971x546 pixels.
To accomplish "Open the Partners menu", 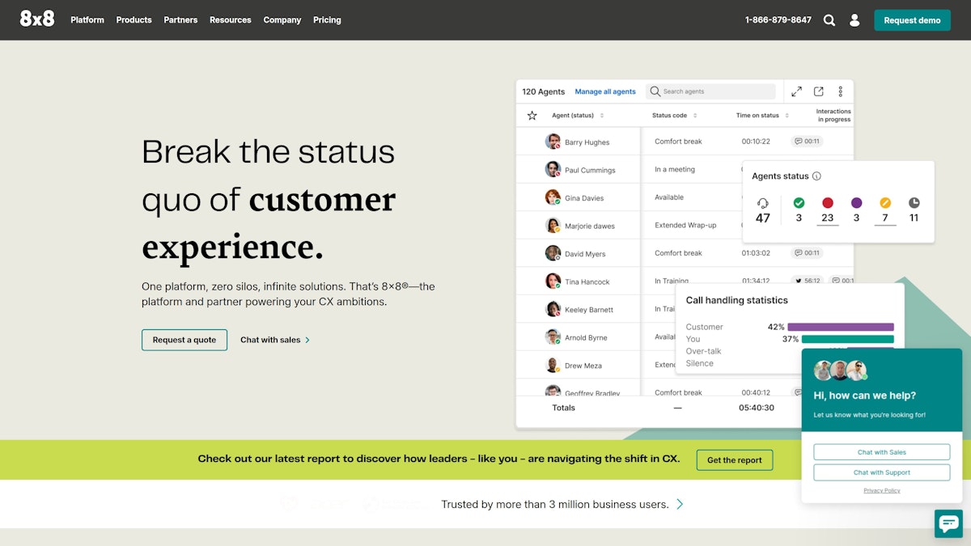I will (x=180, y=20).
